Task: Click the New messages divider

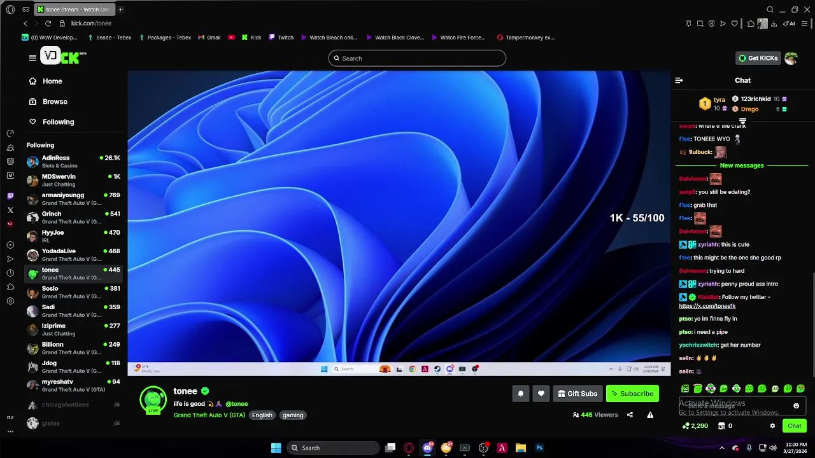Action: coord(742,165)
